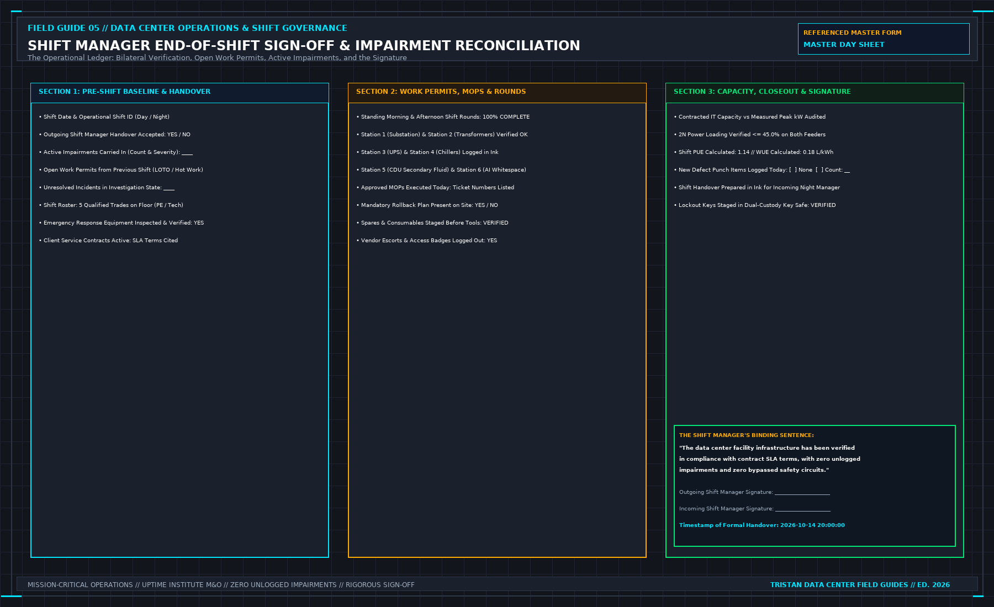The width and height of the screenshot is (994, 607).
Task: Select 'Approved MOPs Executed Today' line
Action: pyautogui.click(x=435, y=188)
